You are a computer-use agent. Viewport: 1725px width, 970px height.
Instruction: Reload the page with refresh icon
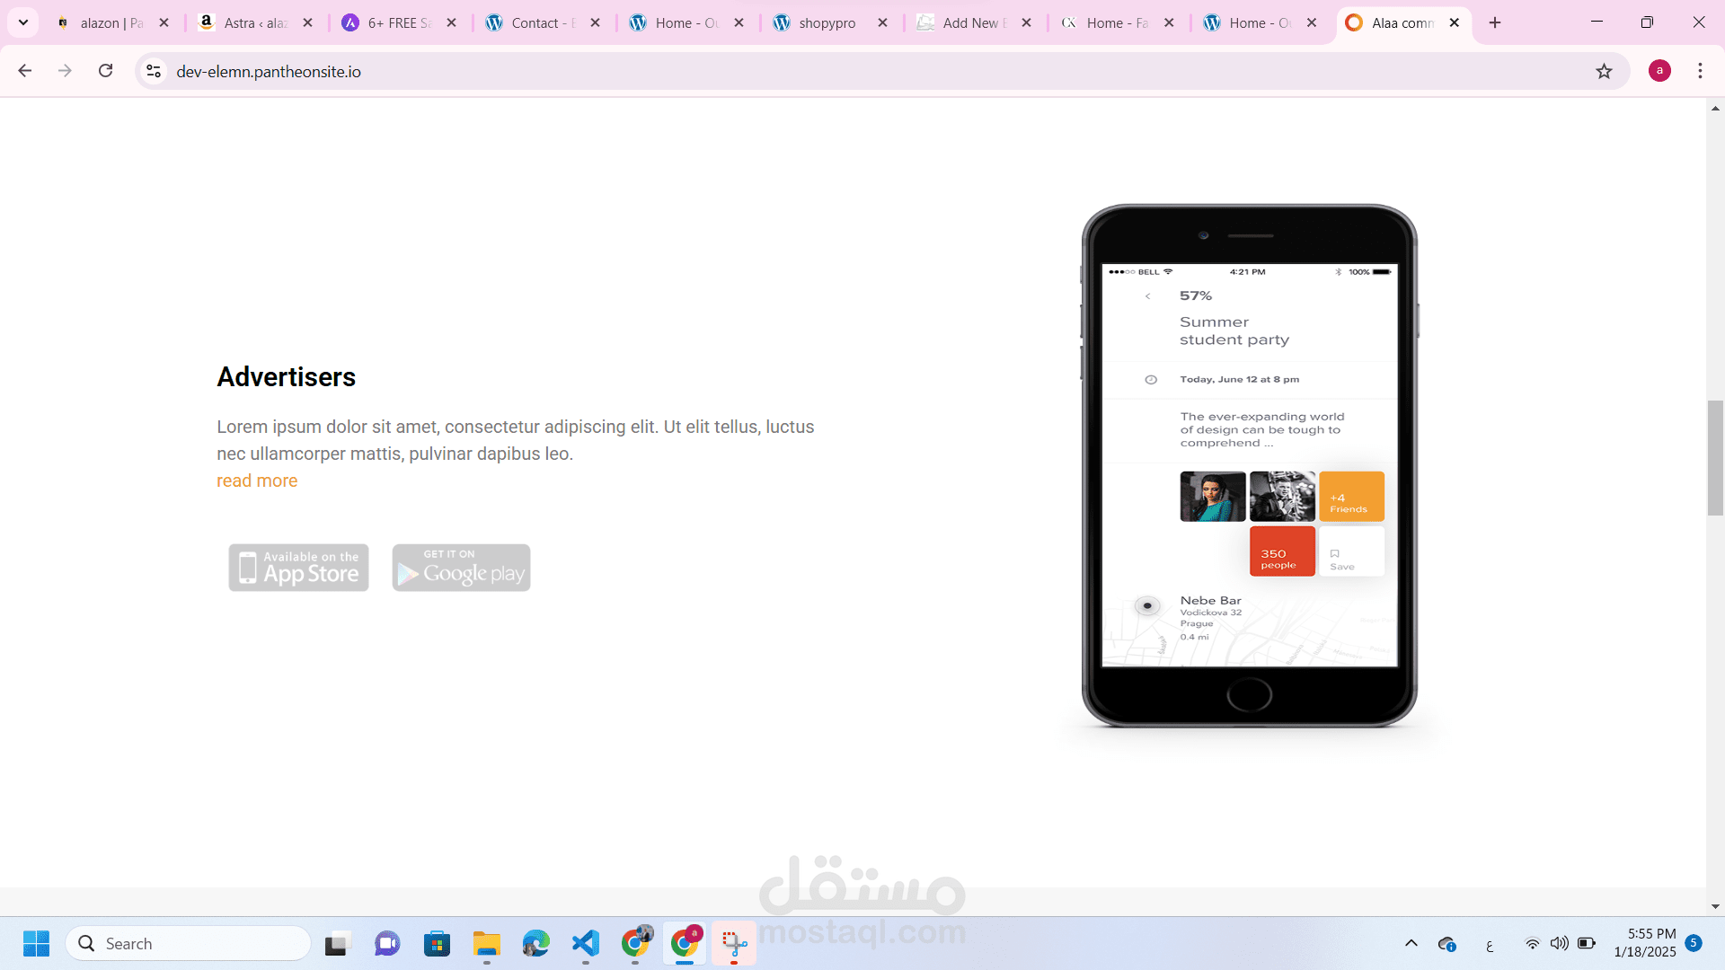[105, 71]
